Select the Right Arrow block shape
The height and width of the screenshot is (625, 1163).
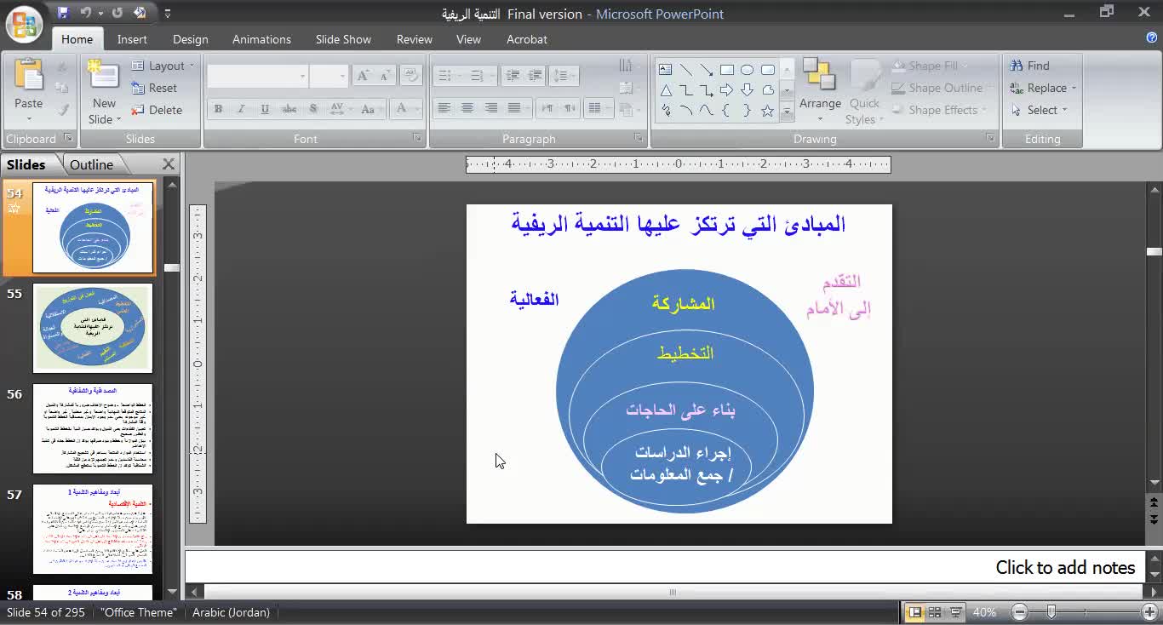(x=727, y=90)
